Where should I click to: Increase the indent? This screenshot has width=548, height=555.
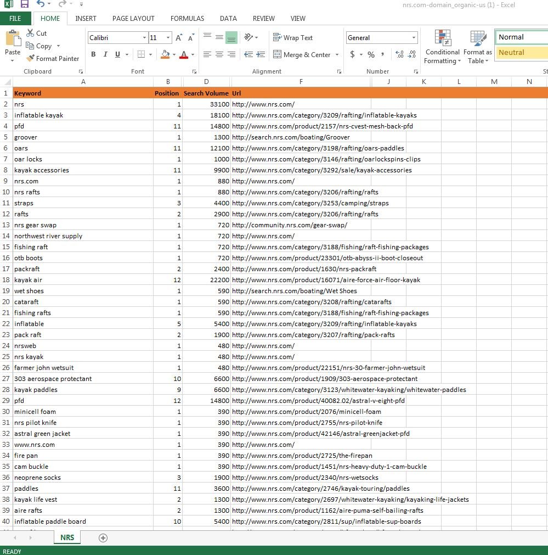click(261, 54)
